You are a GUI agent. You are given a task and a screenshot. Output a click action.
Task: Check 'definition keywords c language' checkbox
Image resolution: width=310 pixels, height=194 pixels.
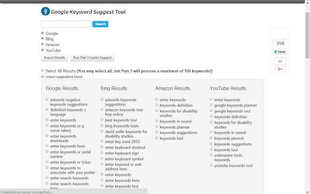coord(47,109)
